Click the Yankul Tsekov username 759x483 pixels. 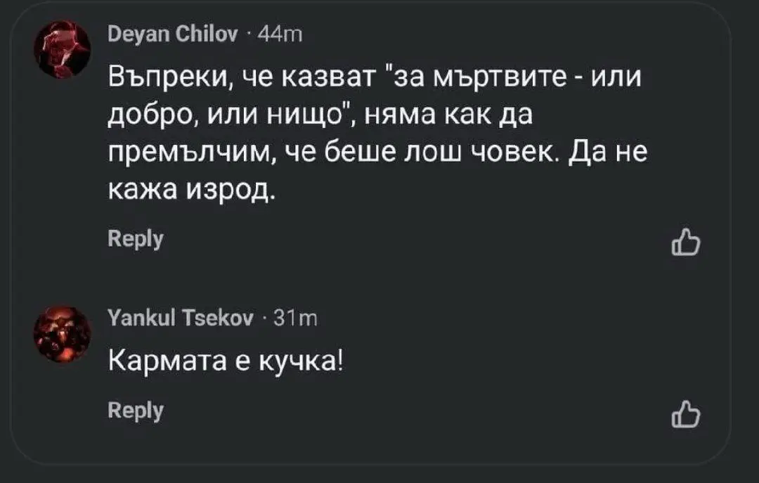tap(181, 321)
